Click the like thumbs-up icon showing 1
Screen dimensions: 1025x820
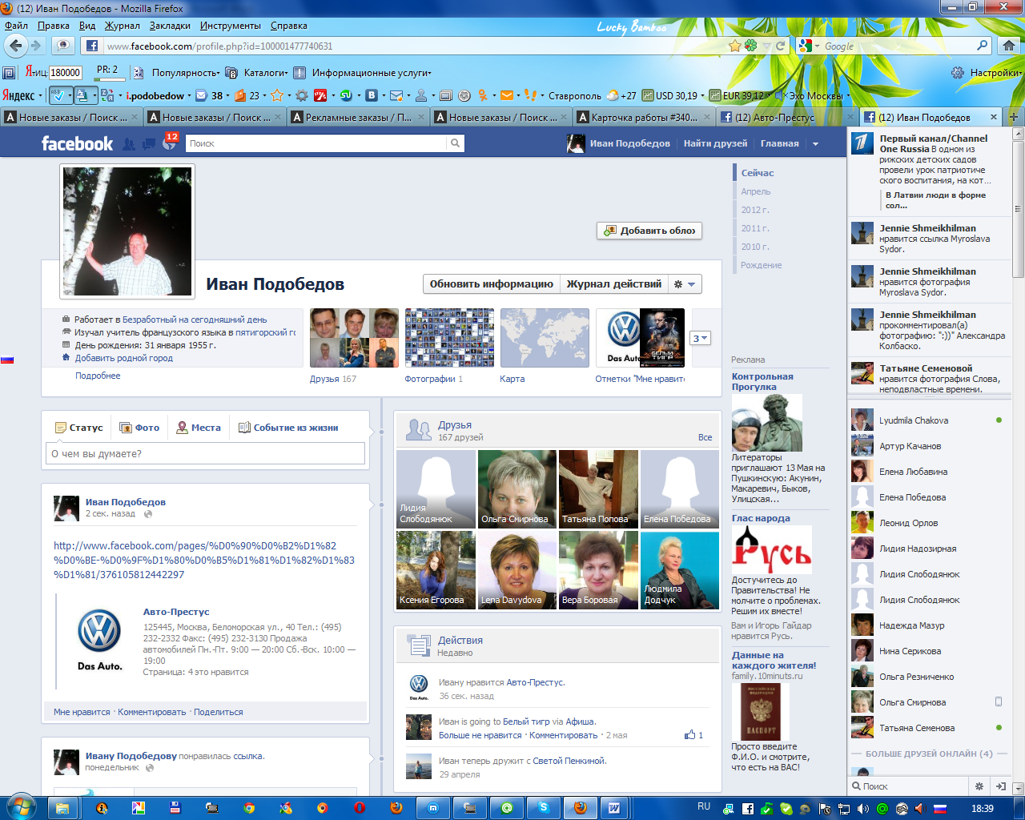pos(689,734)
